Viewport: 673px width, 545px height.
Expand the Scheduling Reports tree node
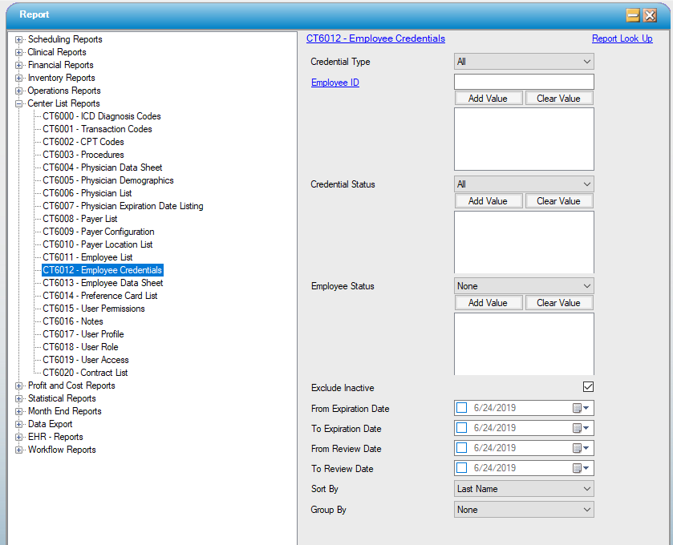[x=18, y=39]
